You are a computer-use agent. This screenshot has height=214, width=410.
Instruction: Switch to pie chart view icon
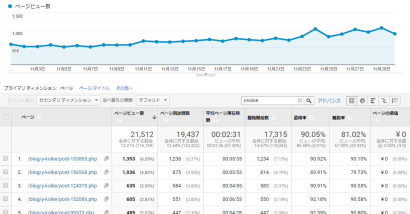(x=362, y=100)
